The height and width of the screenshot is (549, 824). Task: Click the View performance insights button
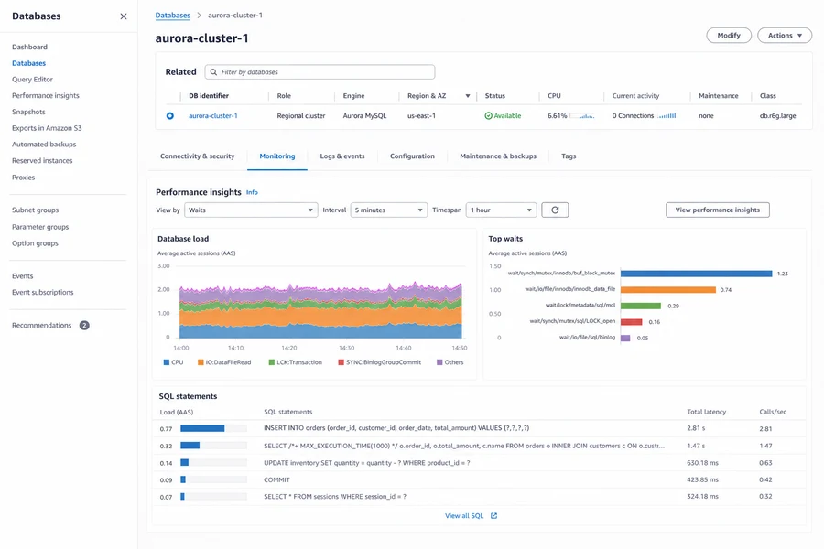click(717, 210)
